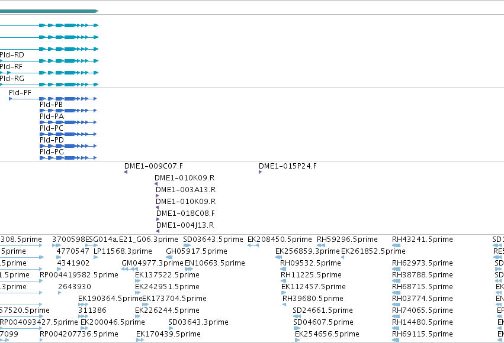This screenshot has width=504, height=343.
Task: Select EST EK112457.5prime
Action: pyautogui.click(x=313, y=287)
